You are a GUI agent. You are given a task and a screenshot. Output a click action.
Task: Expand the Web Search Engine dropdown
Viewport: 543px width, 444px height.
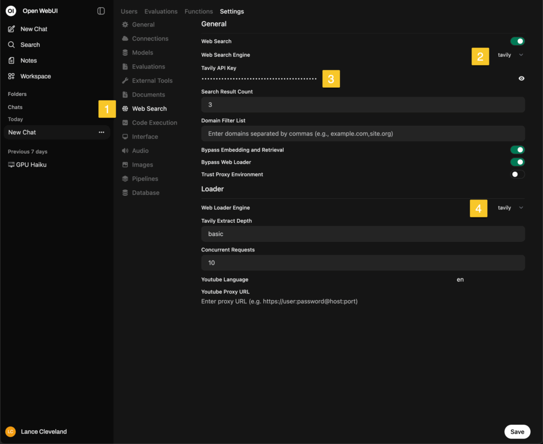[x=510, y=55]
